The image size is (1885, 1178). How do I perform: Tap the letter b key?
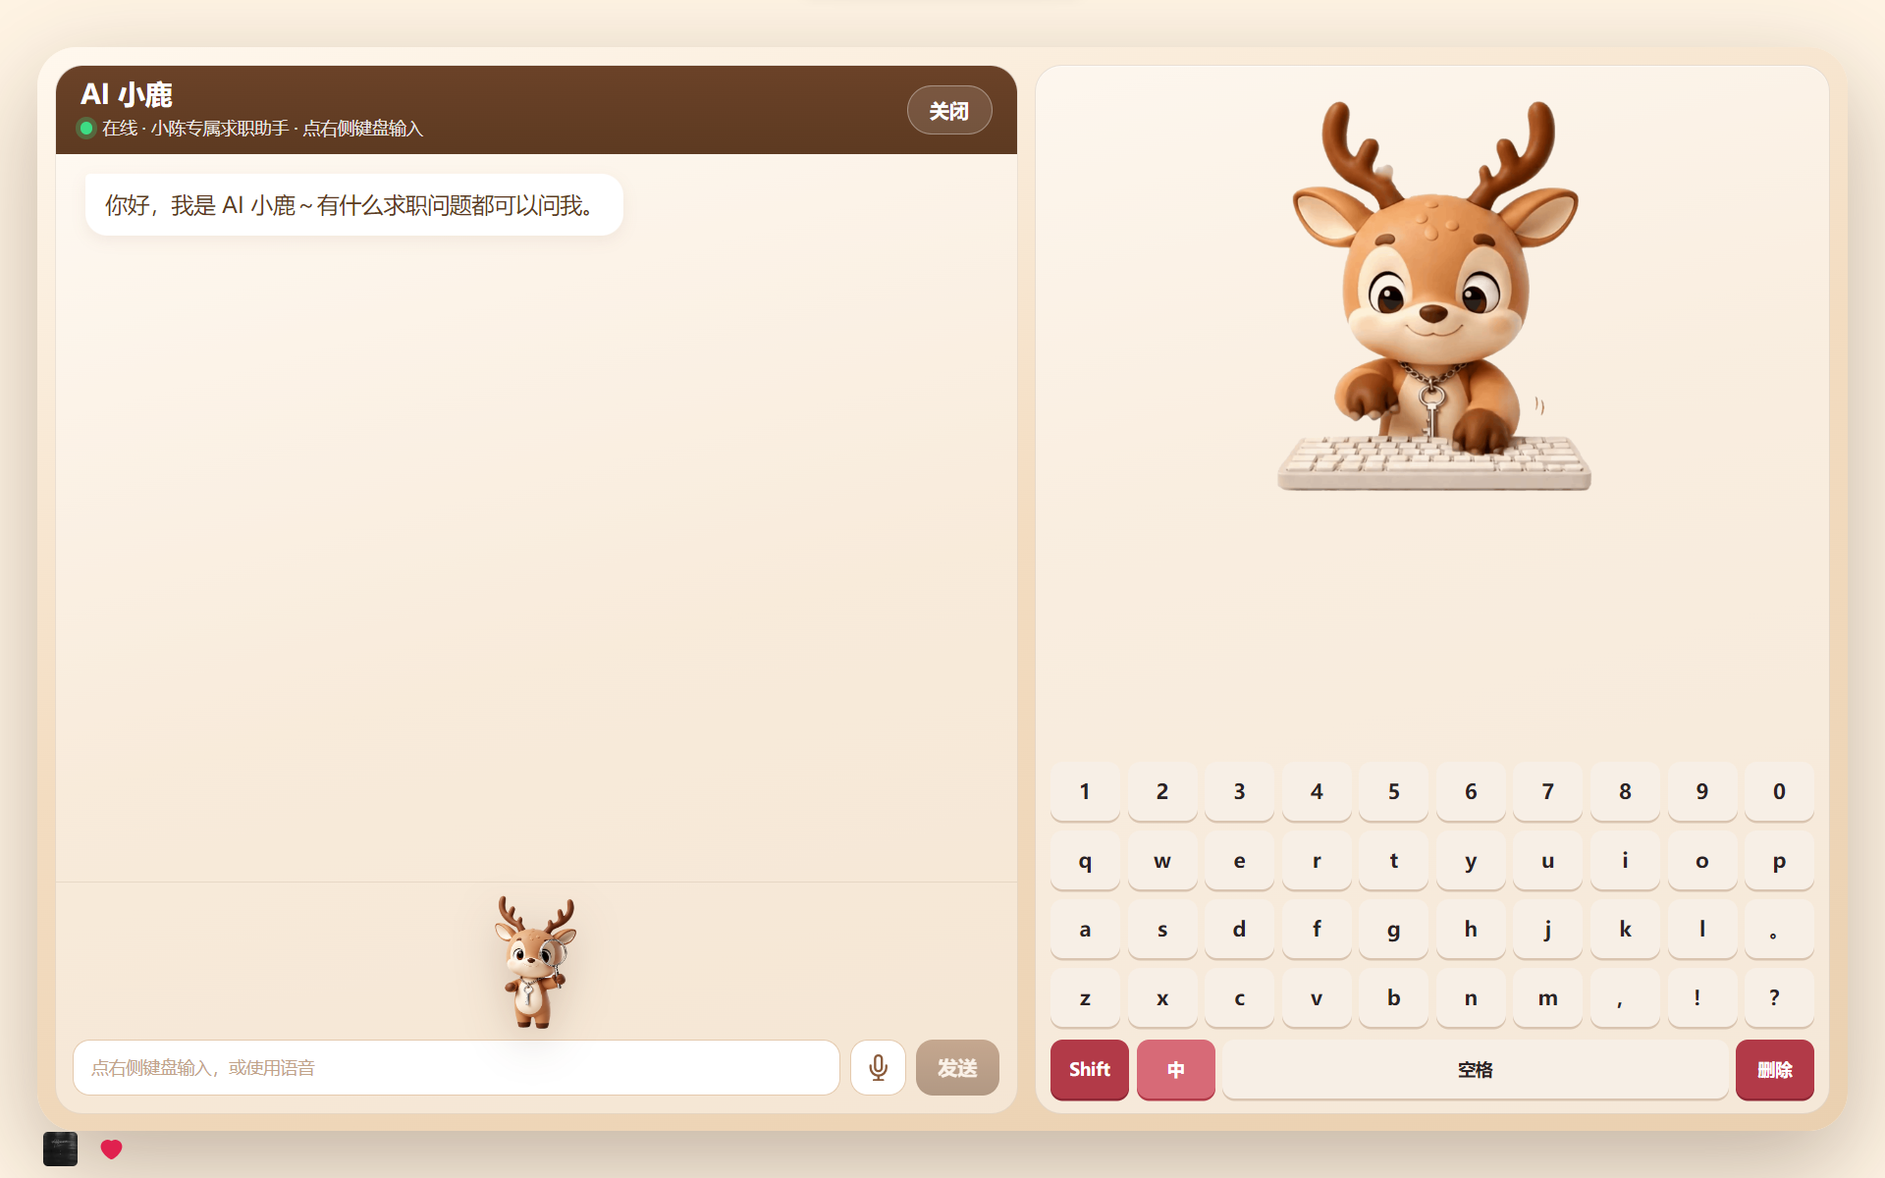tap(1394, 997)
